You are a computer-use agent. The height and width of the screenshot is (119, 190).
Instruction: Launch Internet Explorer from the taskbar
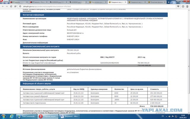(x=12, y=116)
